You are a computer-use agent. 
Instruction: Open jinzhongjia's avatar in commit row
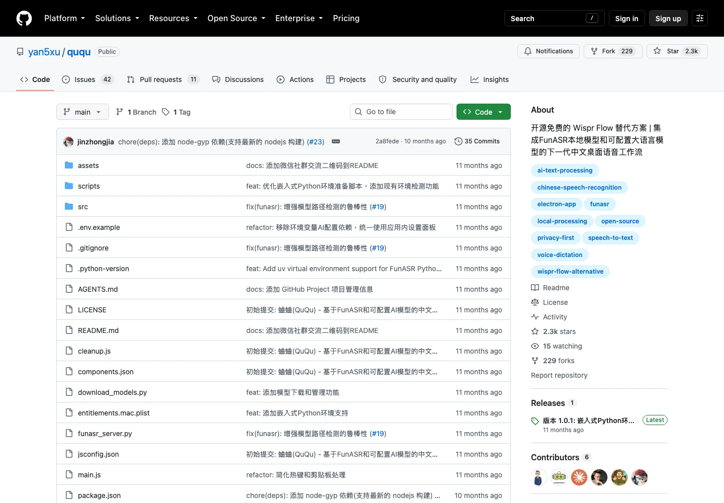coord(68,142)
